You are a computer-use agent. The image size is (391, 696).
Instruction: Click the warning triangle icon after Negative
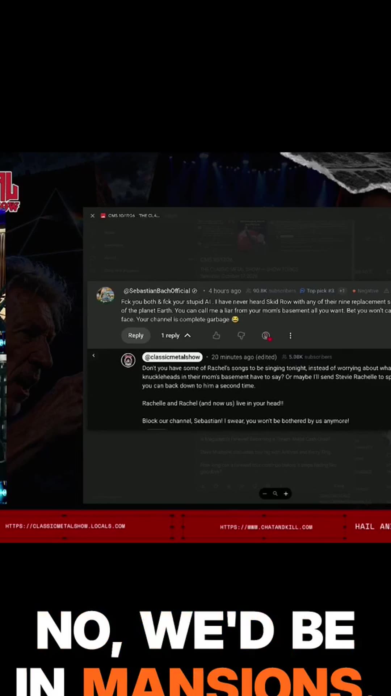click(x=386, y=291)
